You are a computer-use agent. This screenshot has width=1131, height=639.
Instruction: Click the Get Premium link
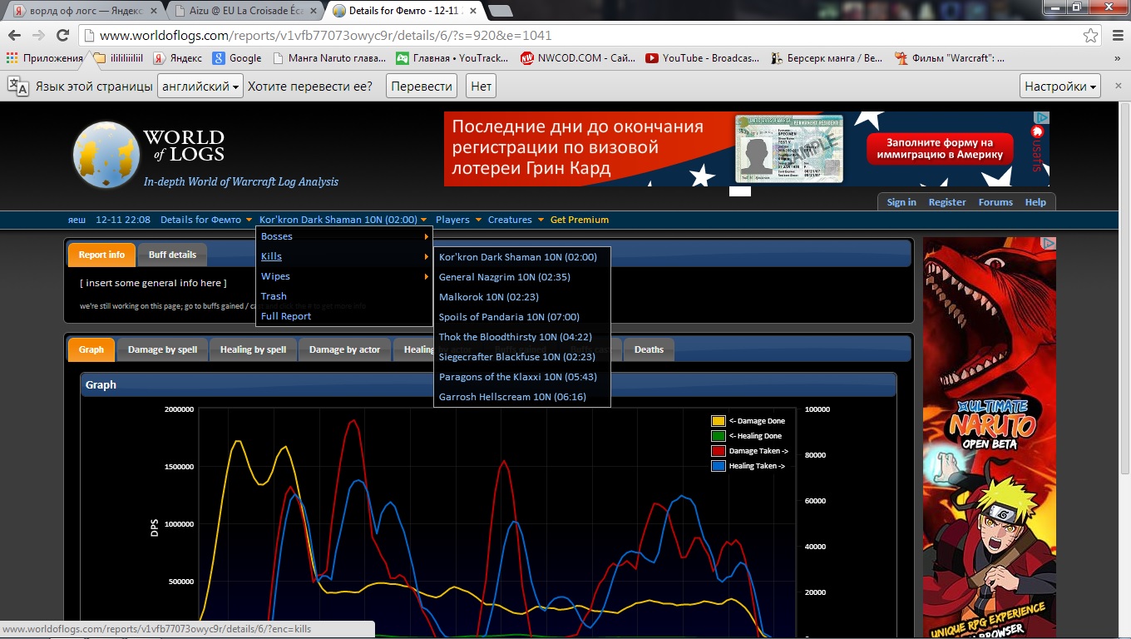click(x=580, y=220)
